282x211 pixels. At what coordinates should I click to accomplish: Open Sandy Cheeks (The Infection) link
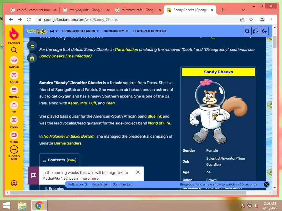pos(66,56)
